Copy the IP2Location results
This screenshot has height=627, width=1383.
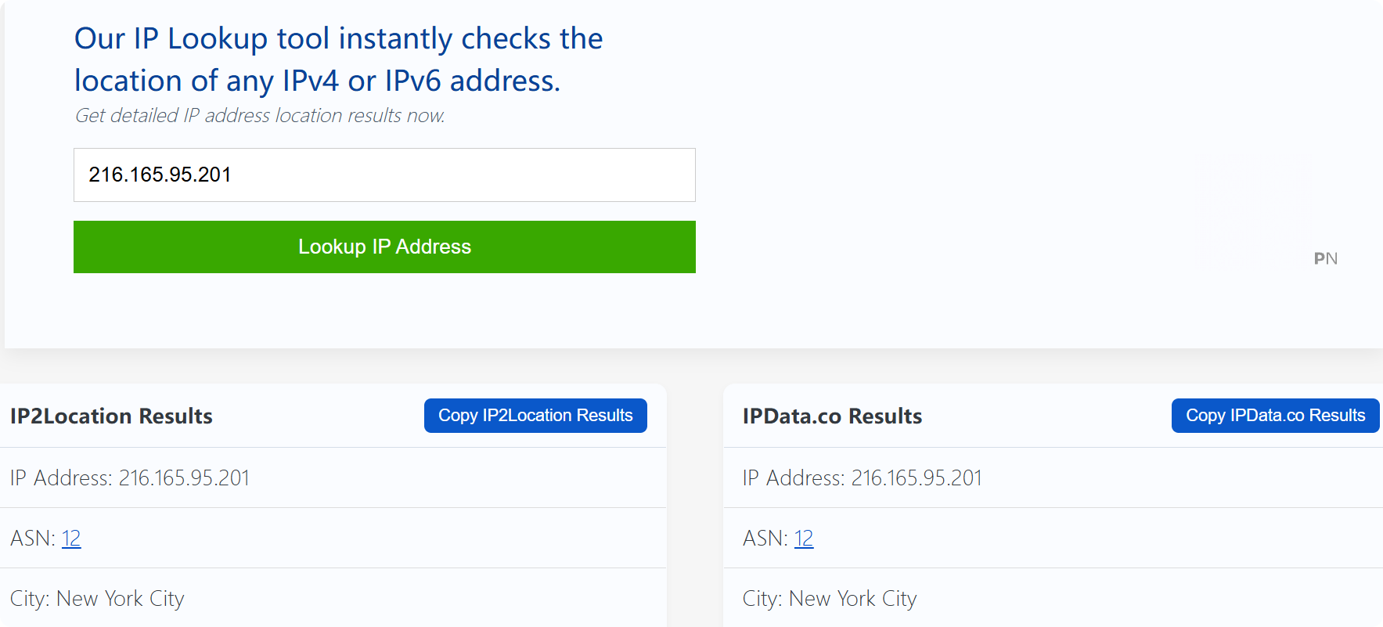tap(535, 416)
